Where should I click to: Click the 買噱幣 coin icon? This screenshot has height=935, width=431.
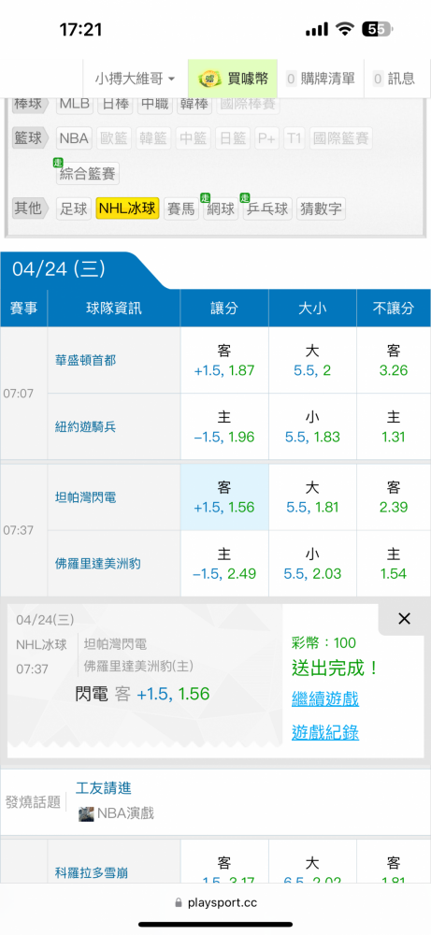click(209, 79)
